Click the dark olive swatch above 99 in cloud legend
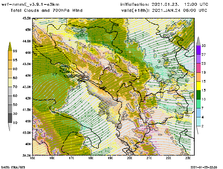Viewport: 223px width, 169px height. [10, 47]
